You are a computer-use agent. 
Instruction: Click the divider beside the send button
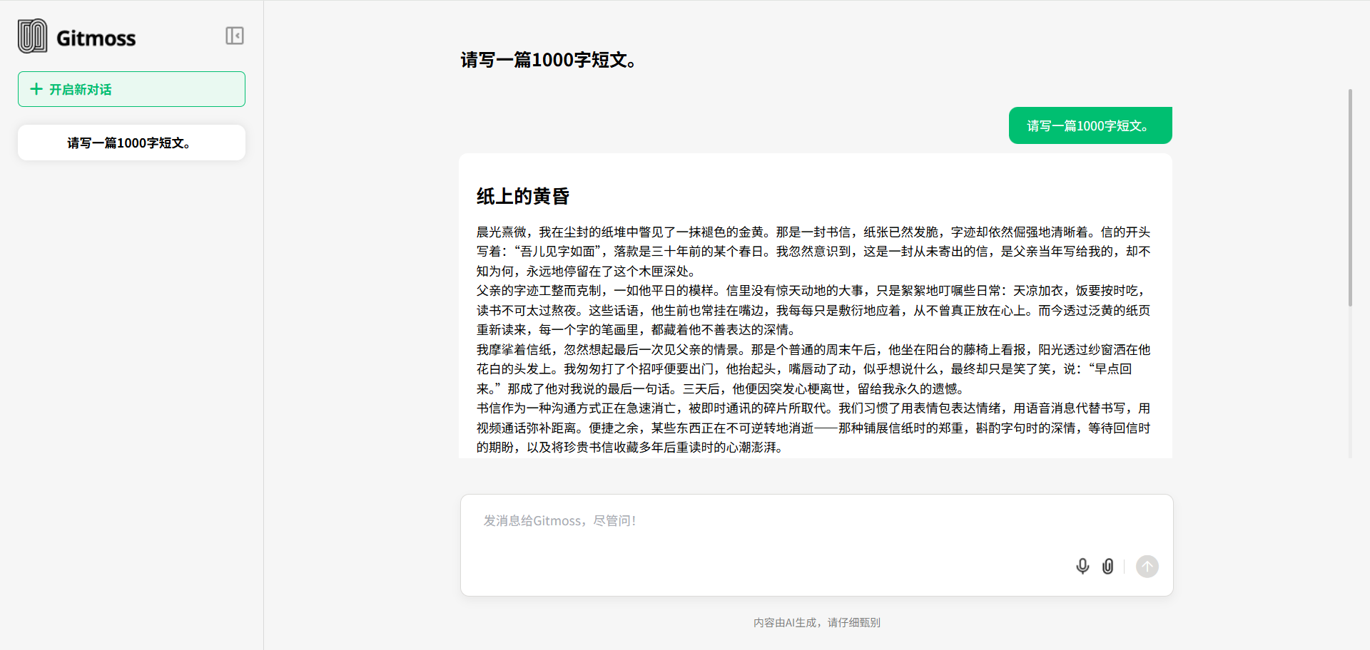coord(1124,567)
